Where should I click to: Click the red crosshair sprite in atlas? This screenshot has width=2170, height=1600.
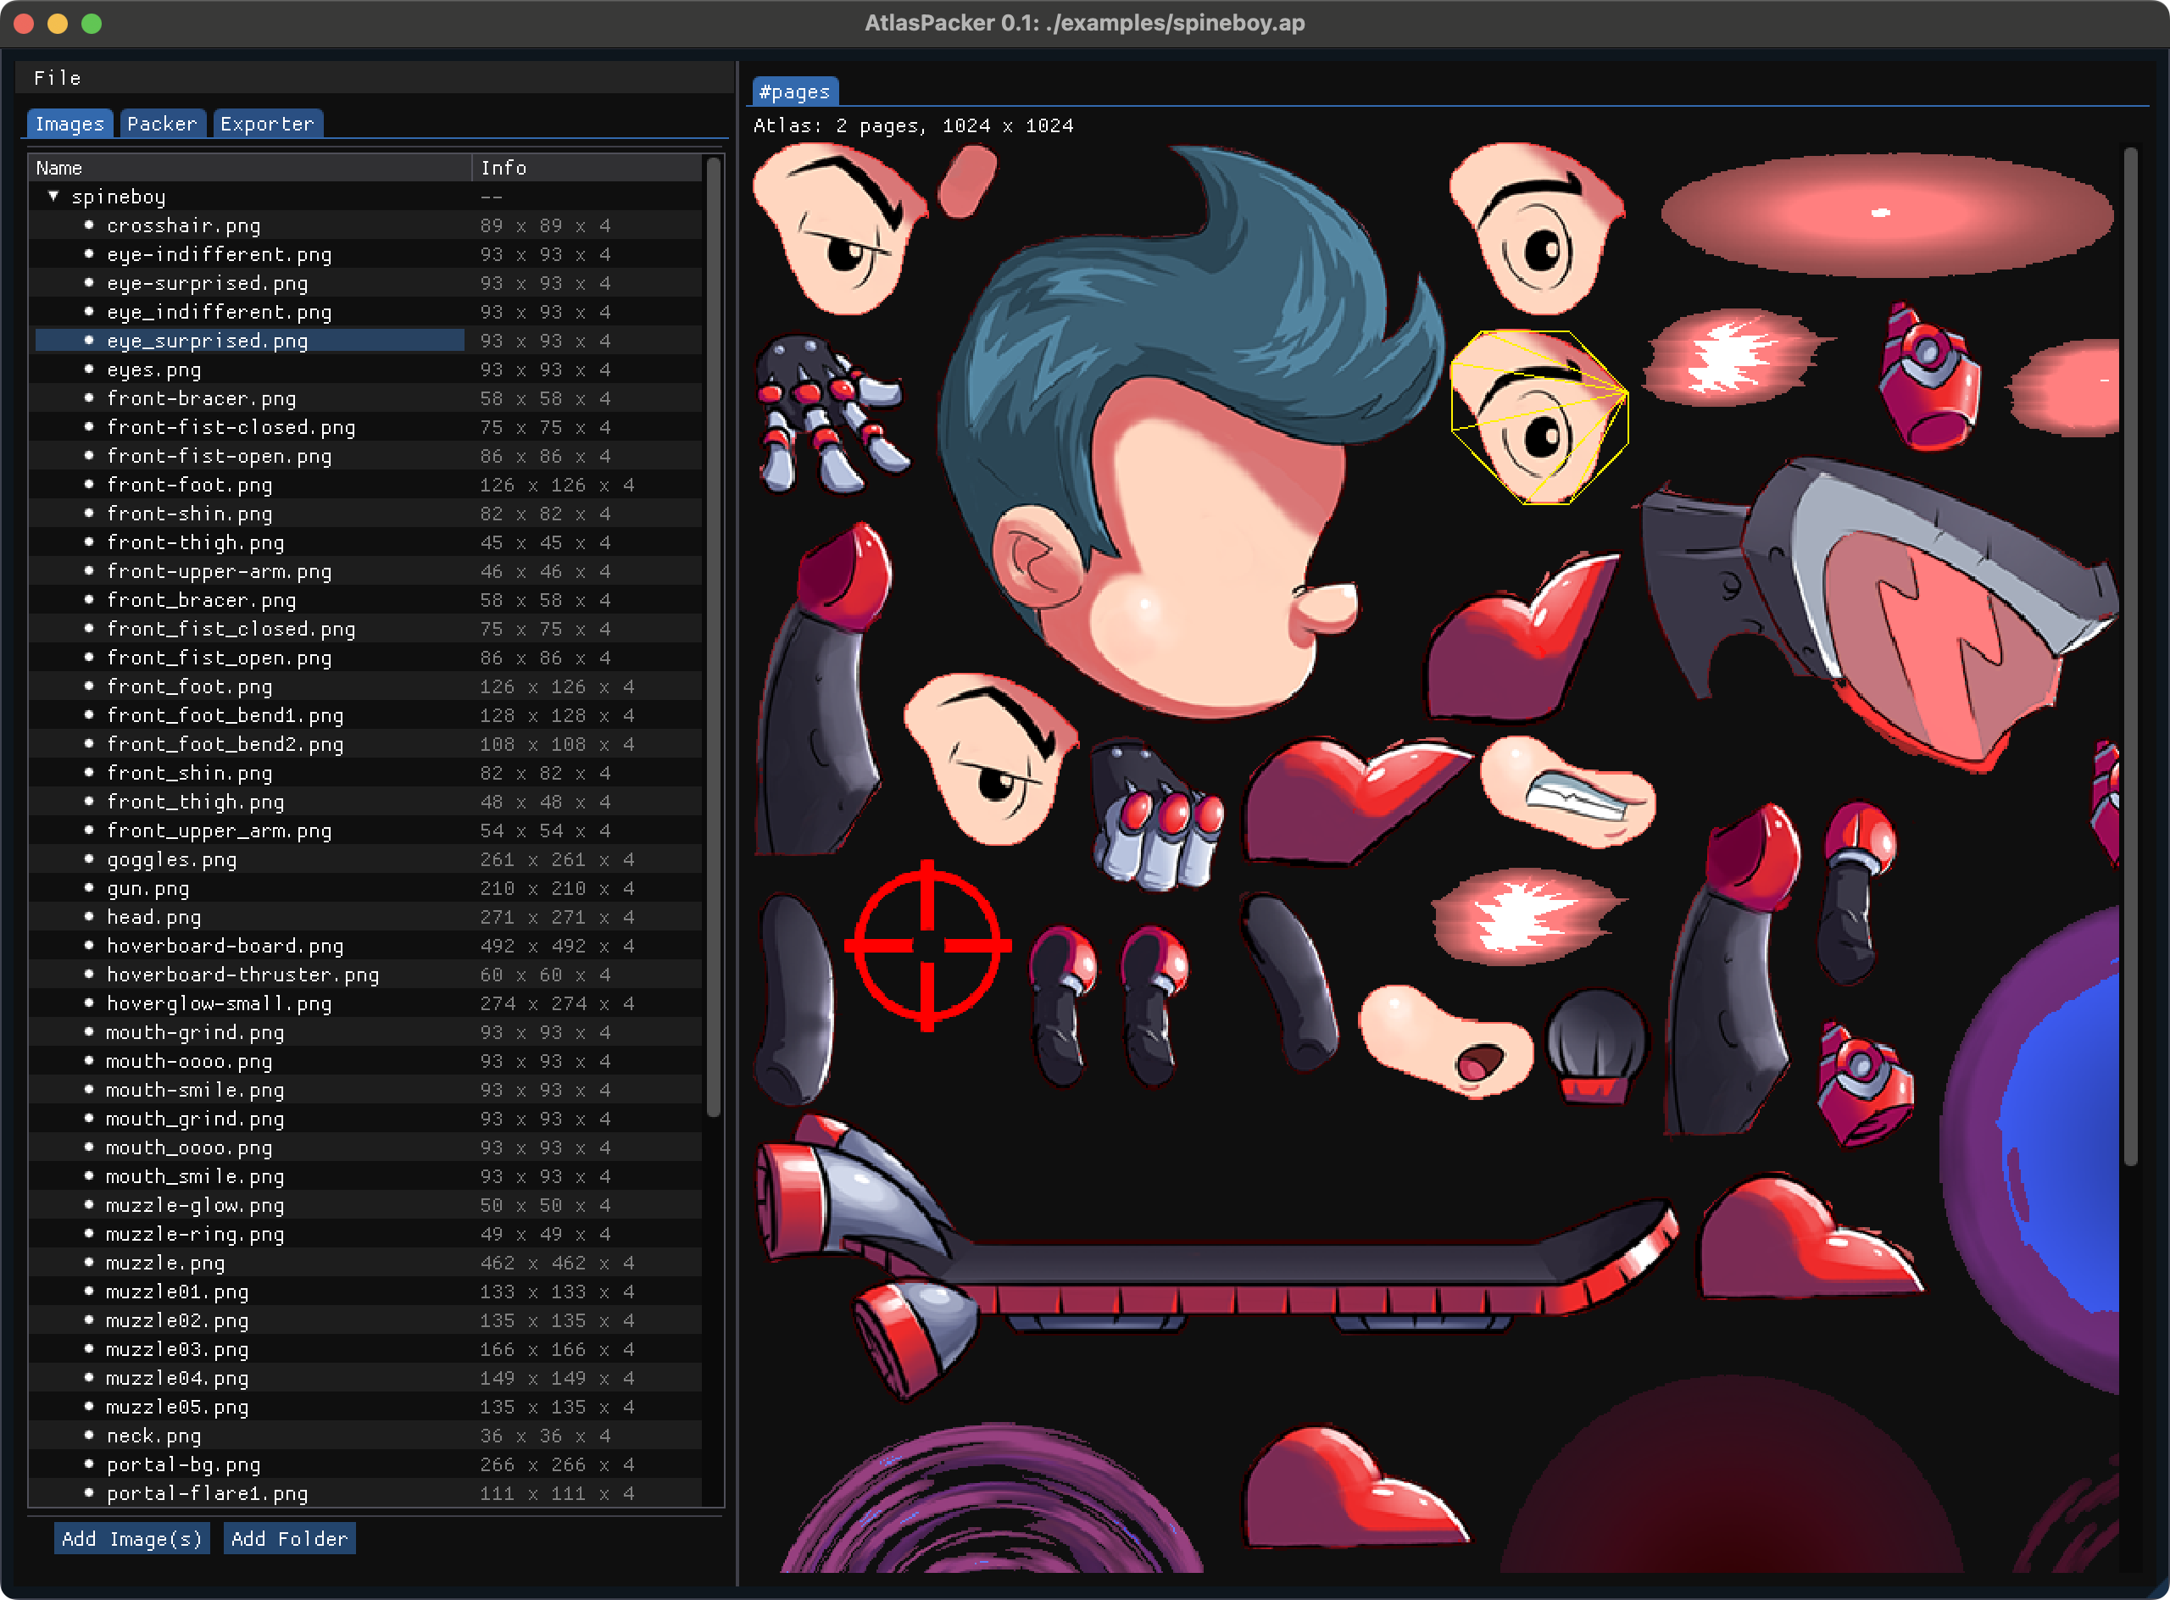click(927, 945)
